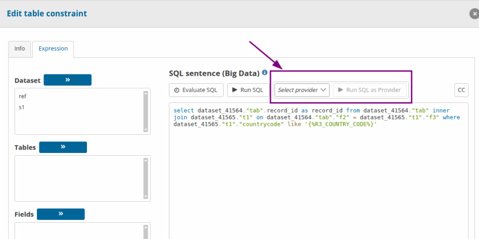Click Evaluate SQL button

196,90
